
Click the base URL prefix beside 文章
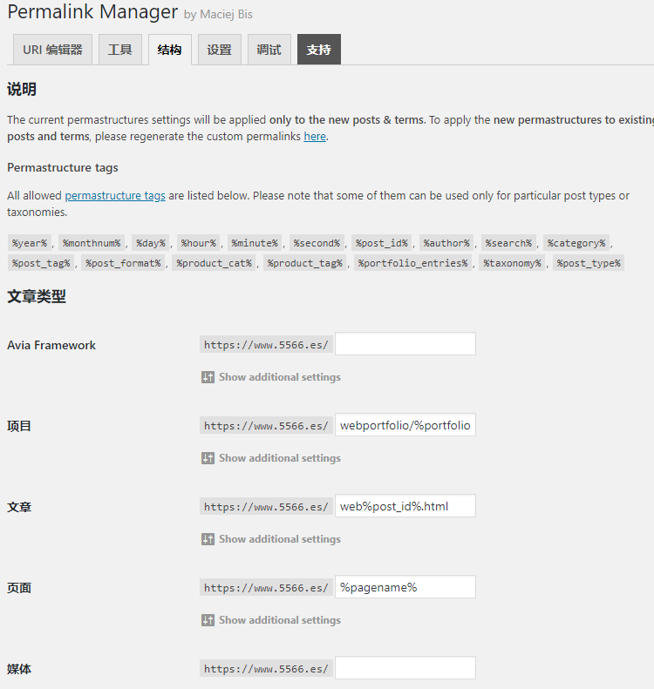coord(266,507)
